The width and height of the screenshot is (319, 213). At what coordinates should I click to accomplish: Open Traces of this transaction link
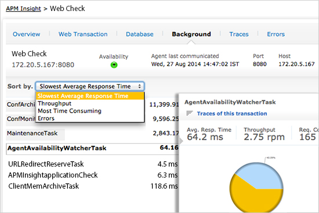pyautogui.click(x=232, y=113)
